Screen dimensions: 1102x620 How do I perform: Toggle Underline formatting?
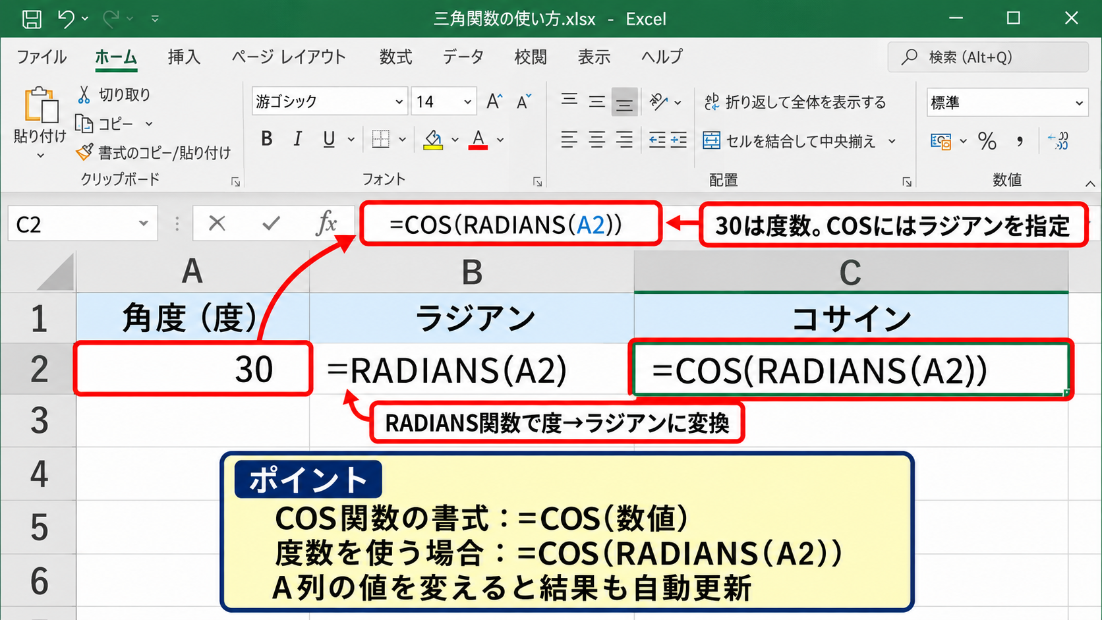coord(329,139)
